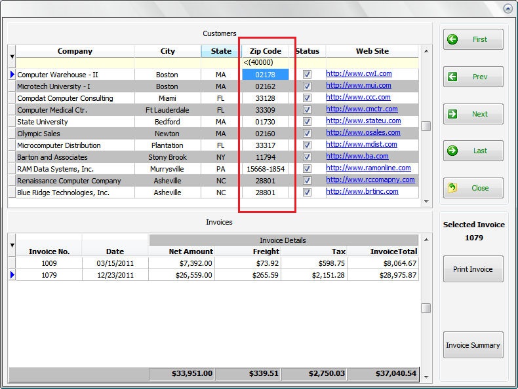Image resolution: width=518 pixels, height=389 pixels.
Task: Sort by the Company column header
Action: coord(75,51)
